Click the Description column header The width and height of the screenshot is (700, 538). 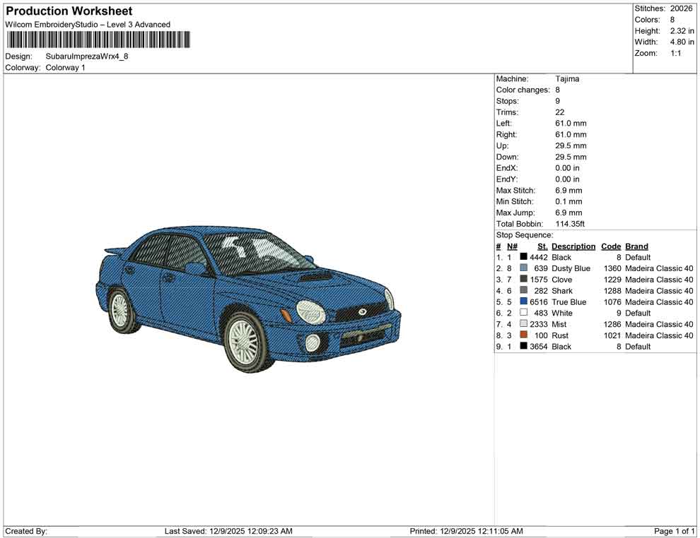pos(573,246)
